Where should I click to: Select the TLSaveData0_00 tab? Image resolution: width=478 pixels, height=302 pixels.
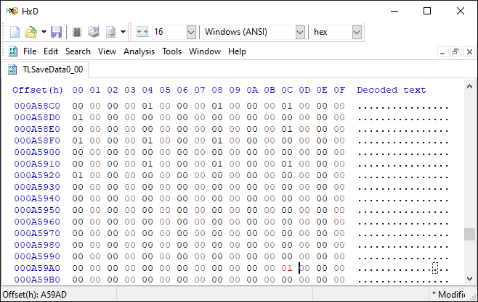pos(46,70)
